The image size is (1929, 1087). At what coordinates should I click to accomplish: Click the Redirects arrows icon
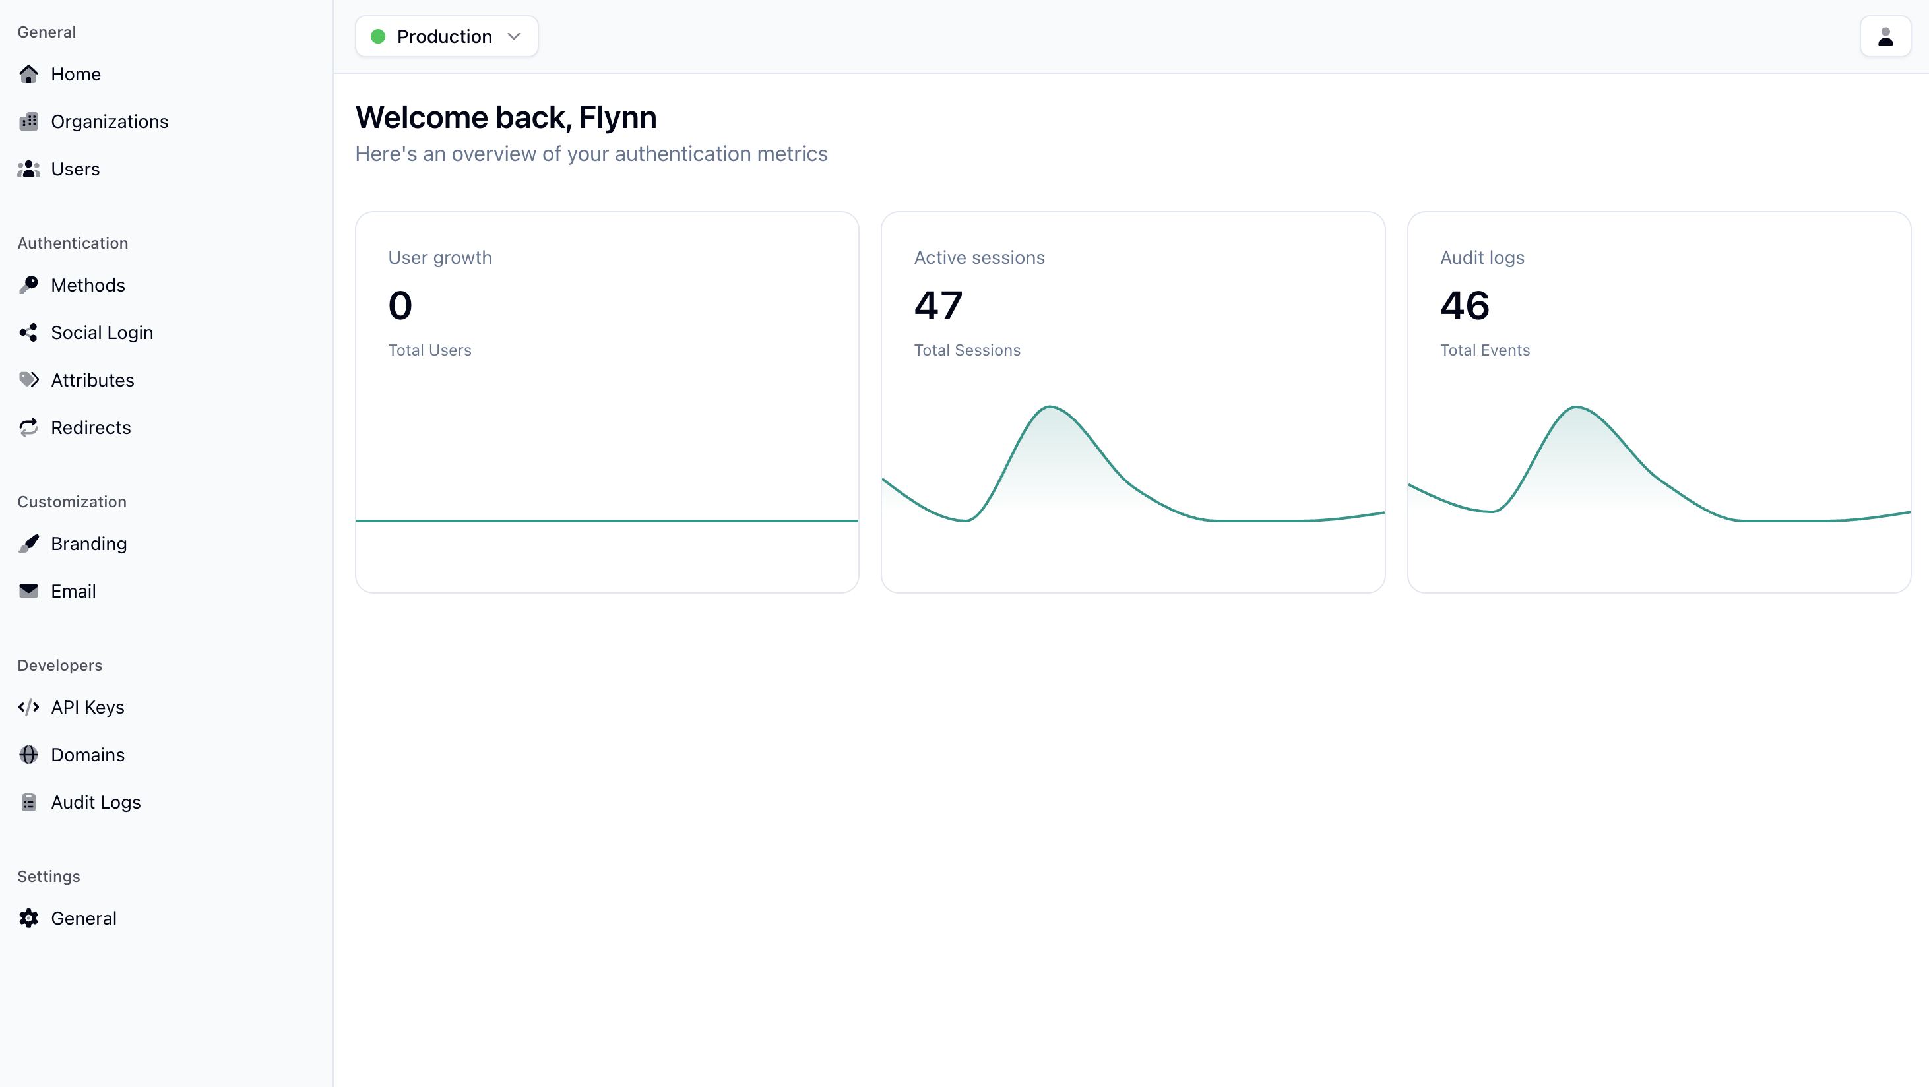(28, 427)
